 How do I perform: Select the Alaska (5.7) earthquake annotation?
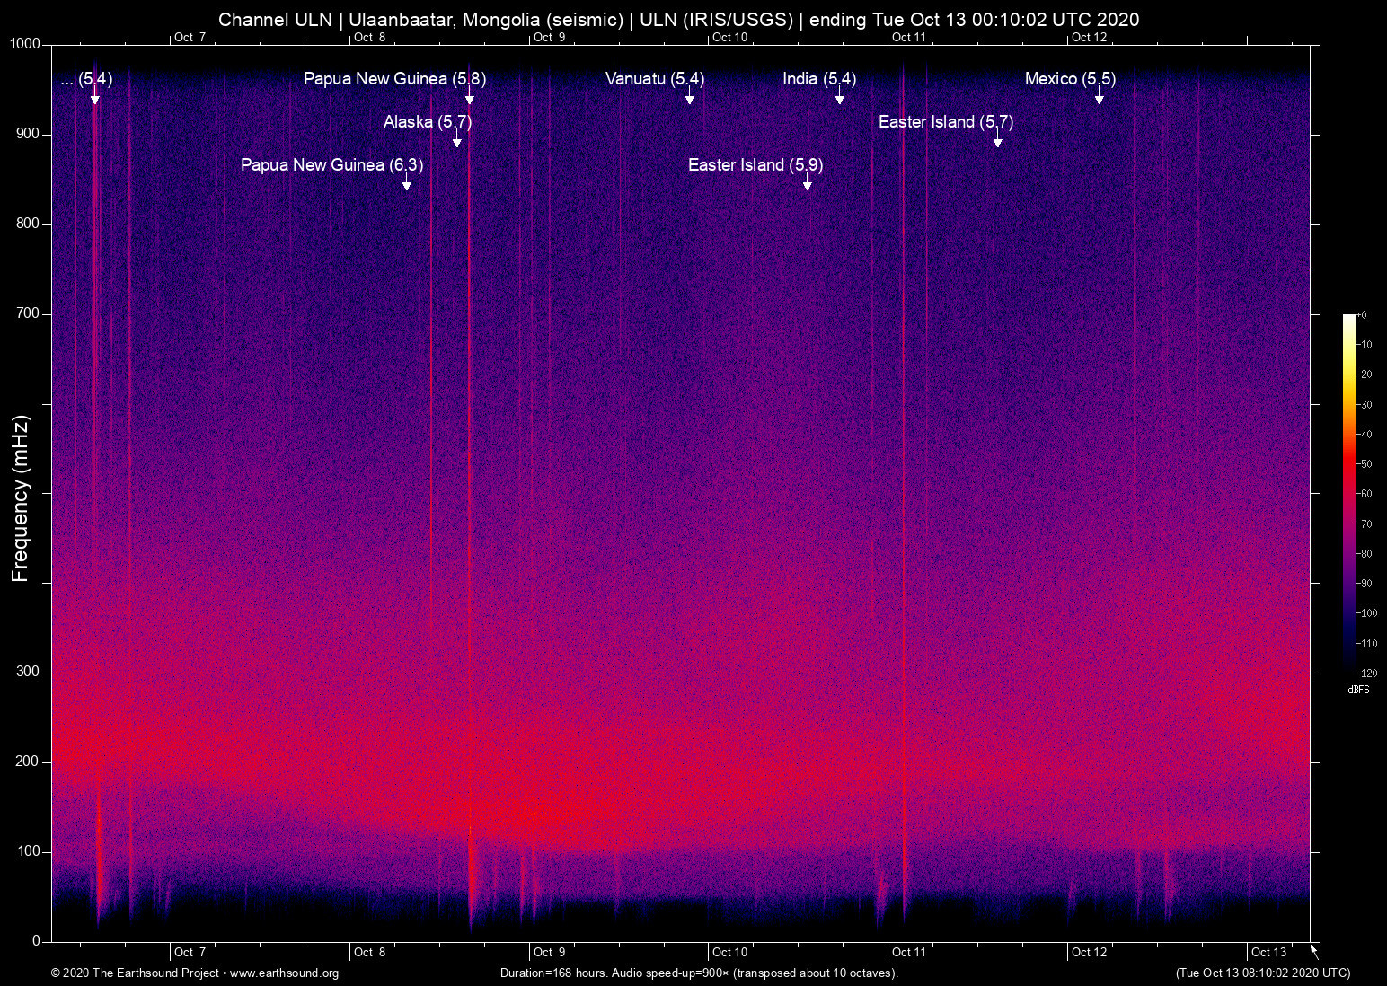click(428, 122)
